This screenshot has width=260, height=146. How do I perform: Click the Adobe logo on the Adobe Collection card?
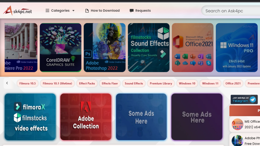(x=86, y=107)
